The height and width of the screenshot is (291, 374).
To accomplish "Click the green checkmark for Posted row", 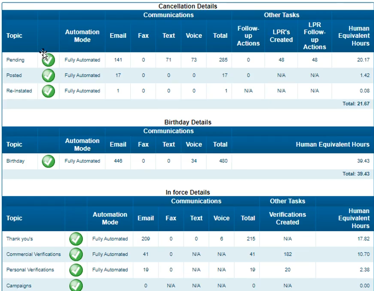I will pos(49,75).
